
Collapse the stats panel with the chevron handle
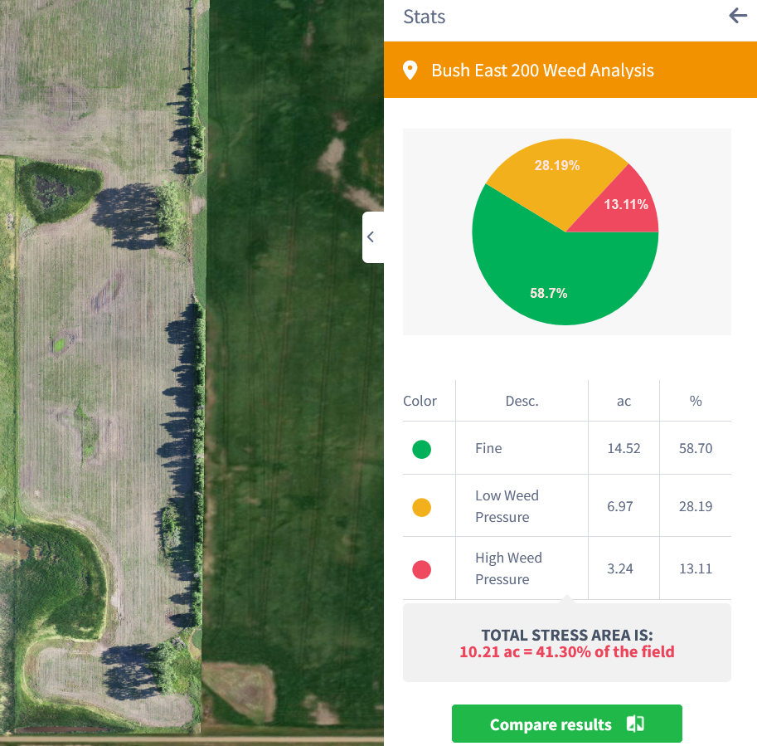[373, 237]
